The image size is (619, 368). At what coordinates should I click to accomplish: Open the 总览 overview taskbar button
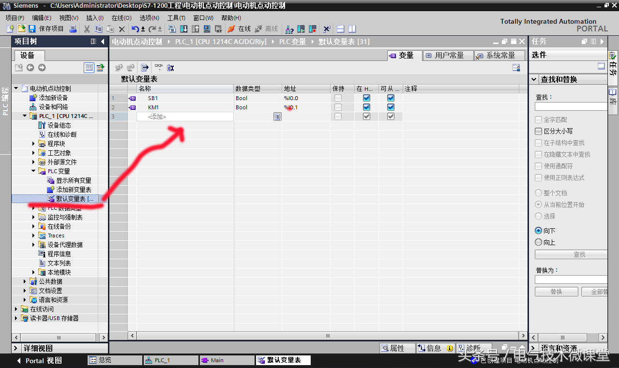pos(114,360)
